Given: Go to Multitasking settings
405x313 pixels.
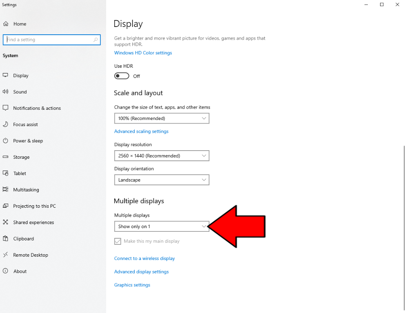Looking at the screenshot, I should [x=26, y=190].
